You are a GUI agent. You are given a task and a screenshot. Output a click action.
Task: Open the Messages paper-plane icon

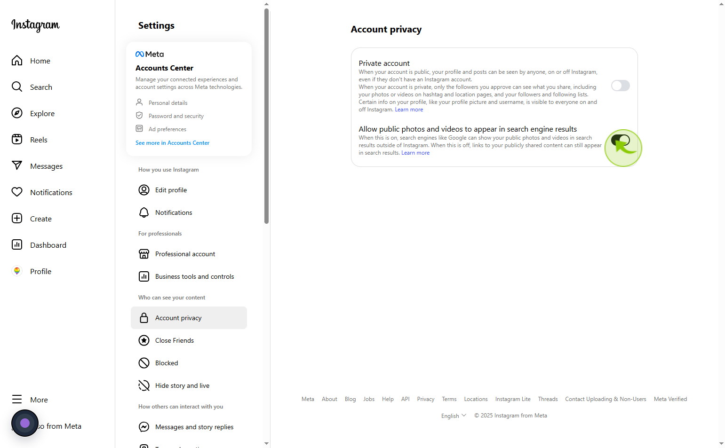point(17,166)
